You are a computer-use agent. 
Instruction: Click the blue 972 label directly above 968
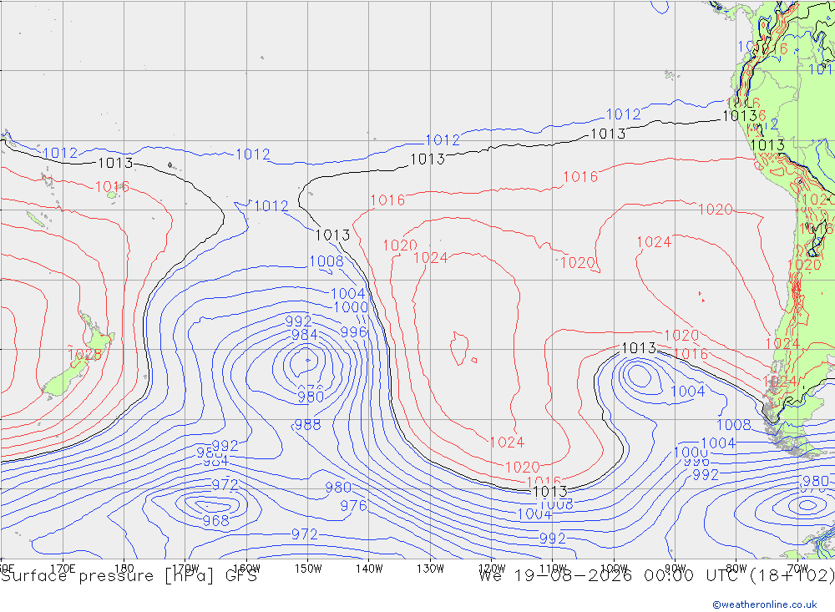click(225, 485)
